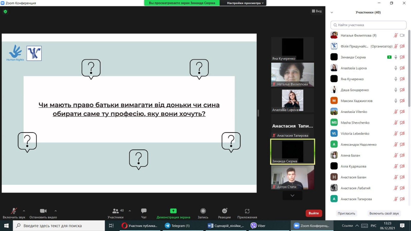Open the Вид view menu
411x231 pixels.
pyautogui.click(x=317, y=11)
